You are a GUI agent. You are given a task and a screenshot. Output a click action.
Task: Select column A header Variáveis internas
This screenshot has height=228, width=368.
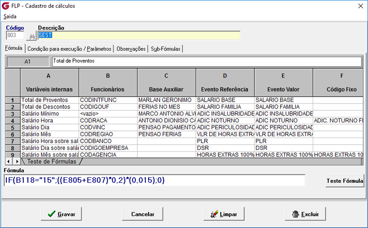tap(49, 82)
